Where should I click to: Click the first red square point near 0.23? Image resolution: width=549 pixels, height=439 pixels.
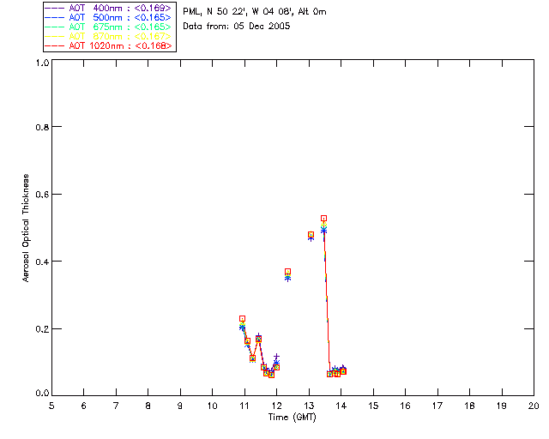[x=242, y=319]
